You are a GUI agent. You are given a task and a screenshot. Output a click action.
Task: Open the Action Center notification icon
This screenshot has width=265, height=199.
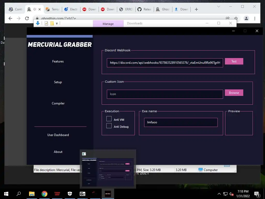pyautogui.click(x=257, y=194)
